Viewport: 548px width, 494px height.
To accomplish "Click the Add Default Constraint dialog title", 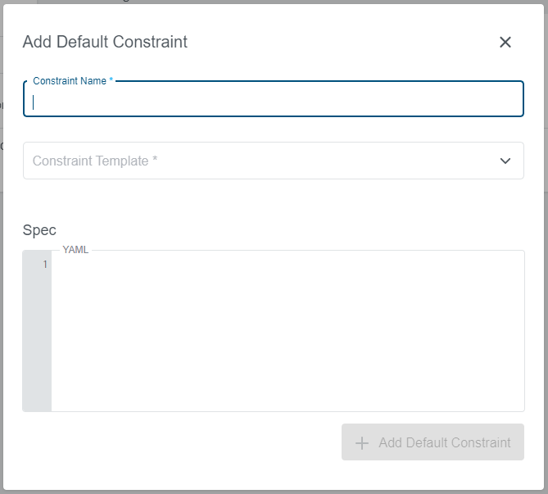I will click(105, 42).
